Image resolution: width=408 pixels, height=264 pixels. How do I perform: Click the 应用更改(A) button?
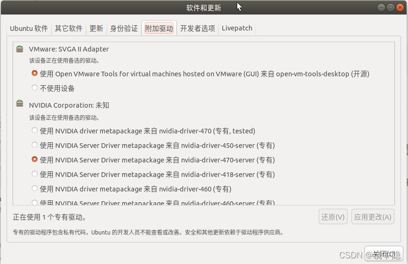click(372, 217)
